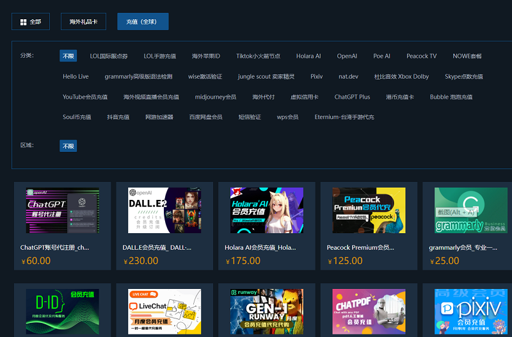Click product title DALL.E会员充值_ DALL-...

pyautogui.click(x=157, y=247)
